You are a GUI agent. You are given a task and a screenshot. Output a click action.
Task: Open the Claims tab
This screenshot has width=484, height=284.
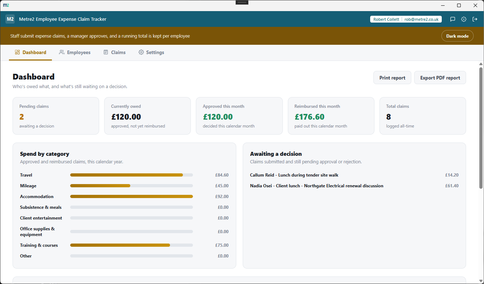(115, 52)
